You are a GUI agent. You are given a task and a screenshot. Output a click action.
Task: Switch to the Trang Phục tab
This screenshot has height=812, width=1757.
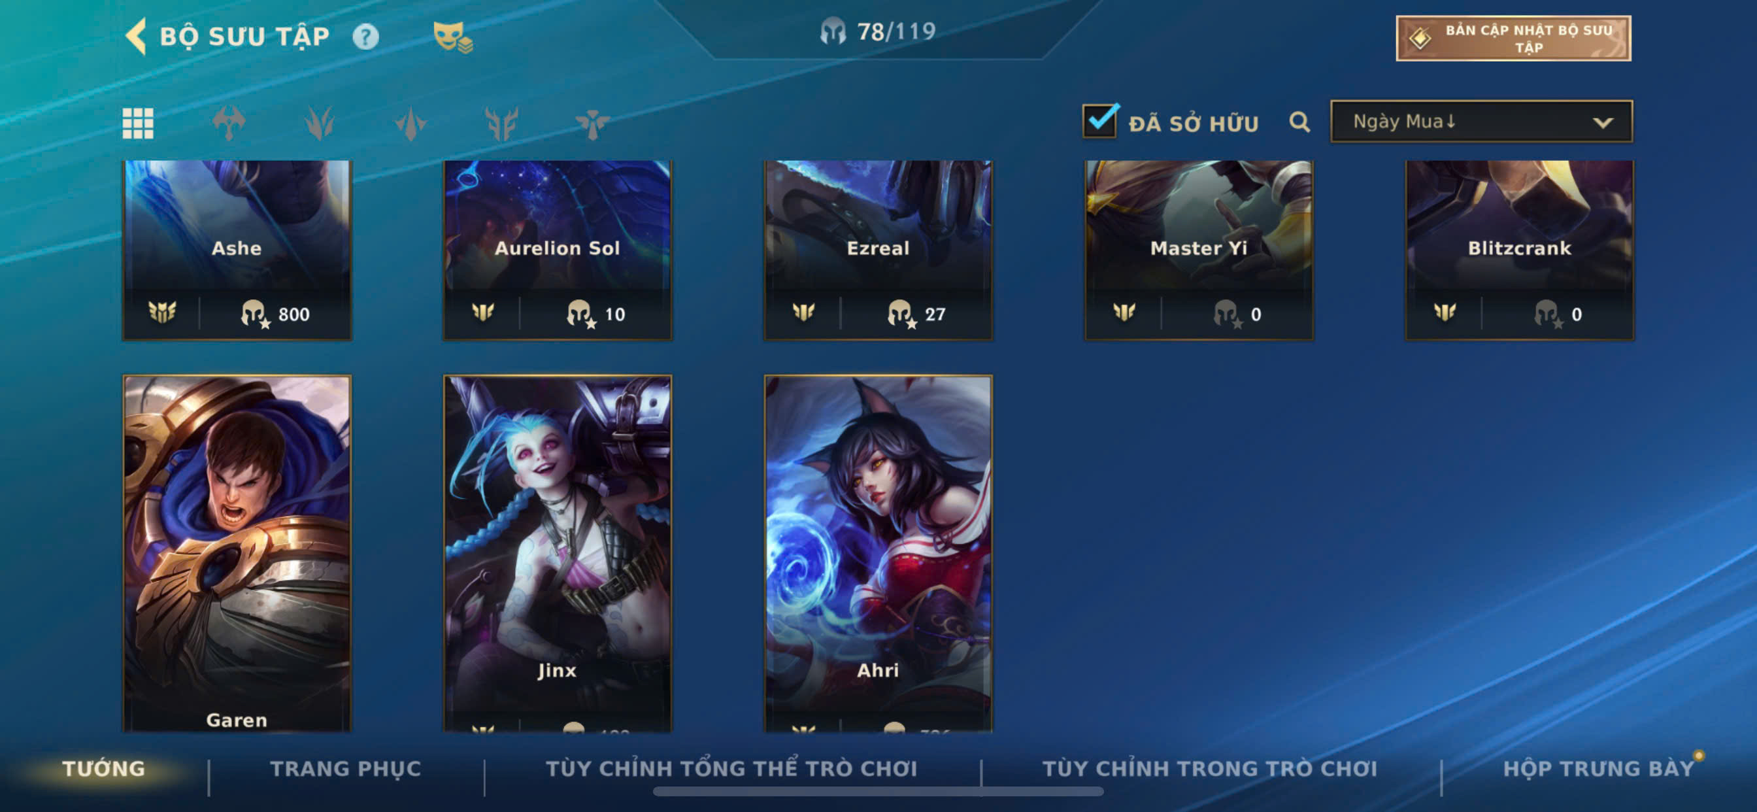coord(345,768)
